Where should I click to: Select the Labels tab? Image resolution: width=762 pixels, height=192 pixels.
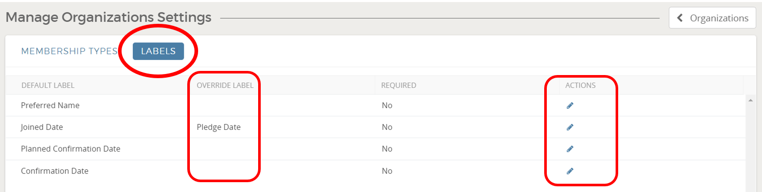pyautogui.click(x=158, y=51)
